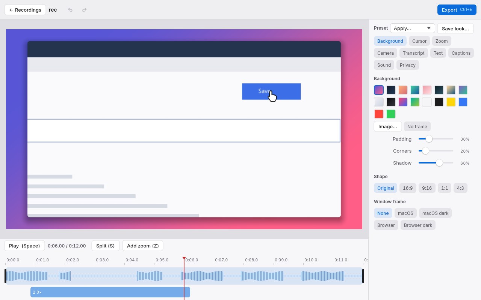Click the 0:06.00 / 0:12.00 time readout

coord(67,246)
